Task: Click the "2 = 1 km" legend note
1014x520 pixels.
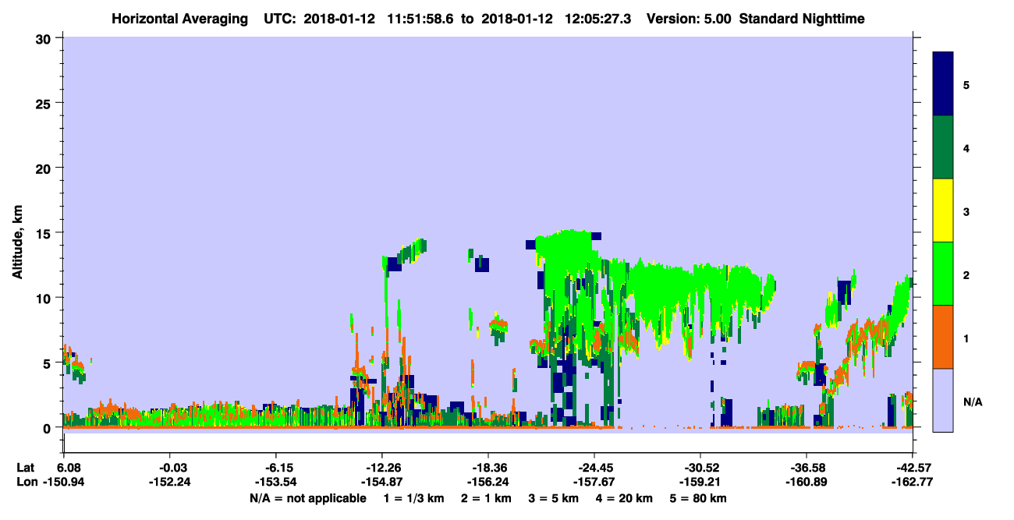Action: point(487,497)
